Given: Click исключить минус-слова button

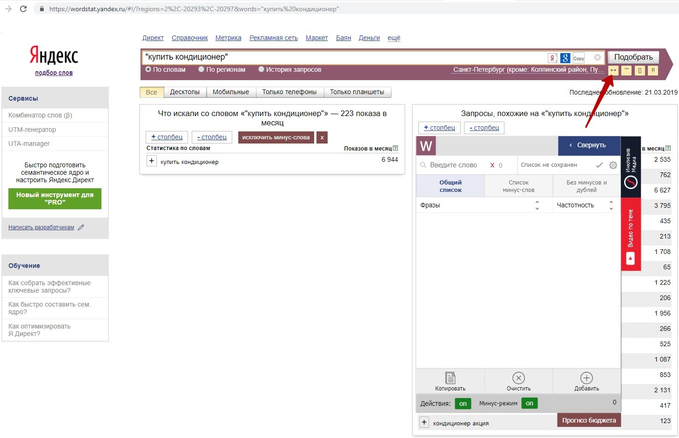Looking at the screenshot, I should coord(276,137).
